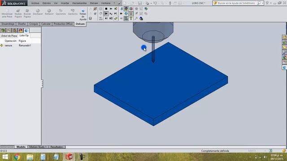This screenshot has height=161, width=287.
Task: Click the Temas de Ayuda help icon
Action: (83, 11)
